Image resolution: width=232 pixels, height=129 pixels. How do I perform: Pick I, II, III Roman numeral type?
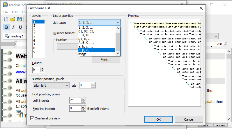pyautogui.click(x=97, y=35)
